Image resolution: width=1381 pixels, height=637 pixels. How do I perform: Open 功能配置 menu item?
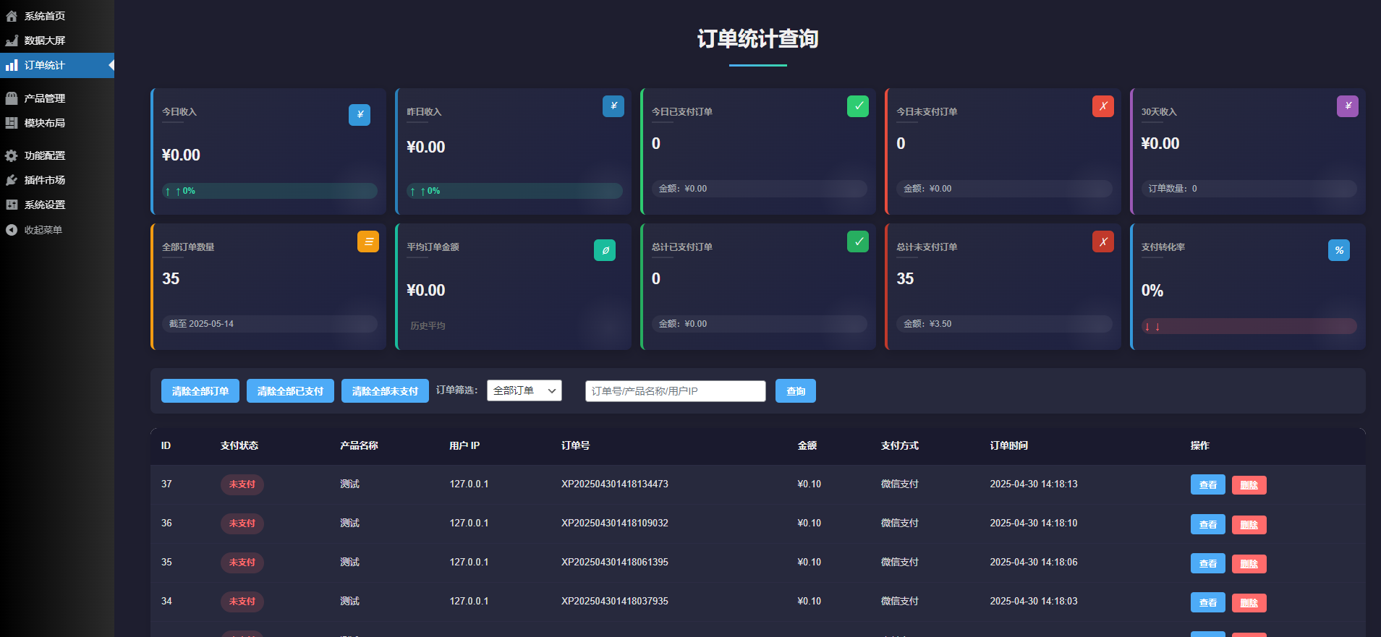pos(57,155)
